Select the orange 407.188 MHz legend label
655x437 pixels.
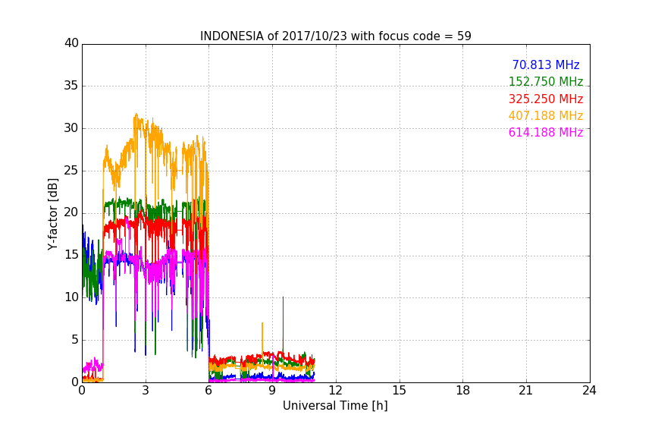point(546,115)
